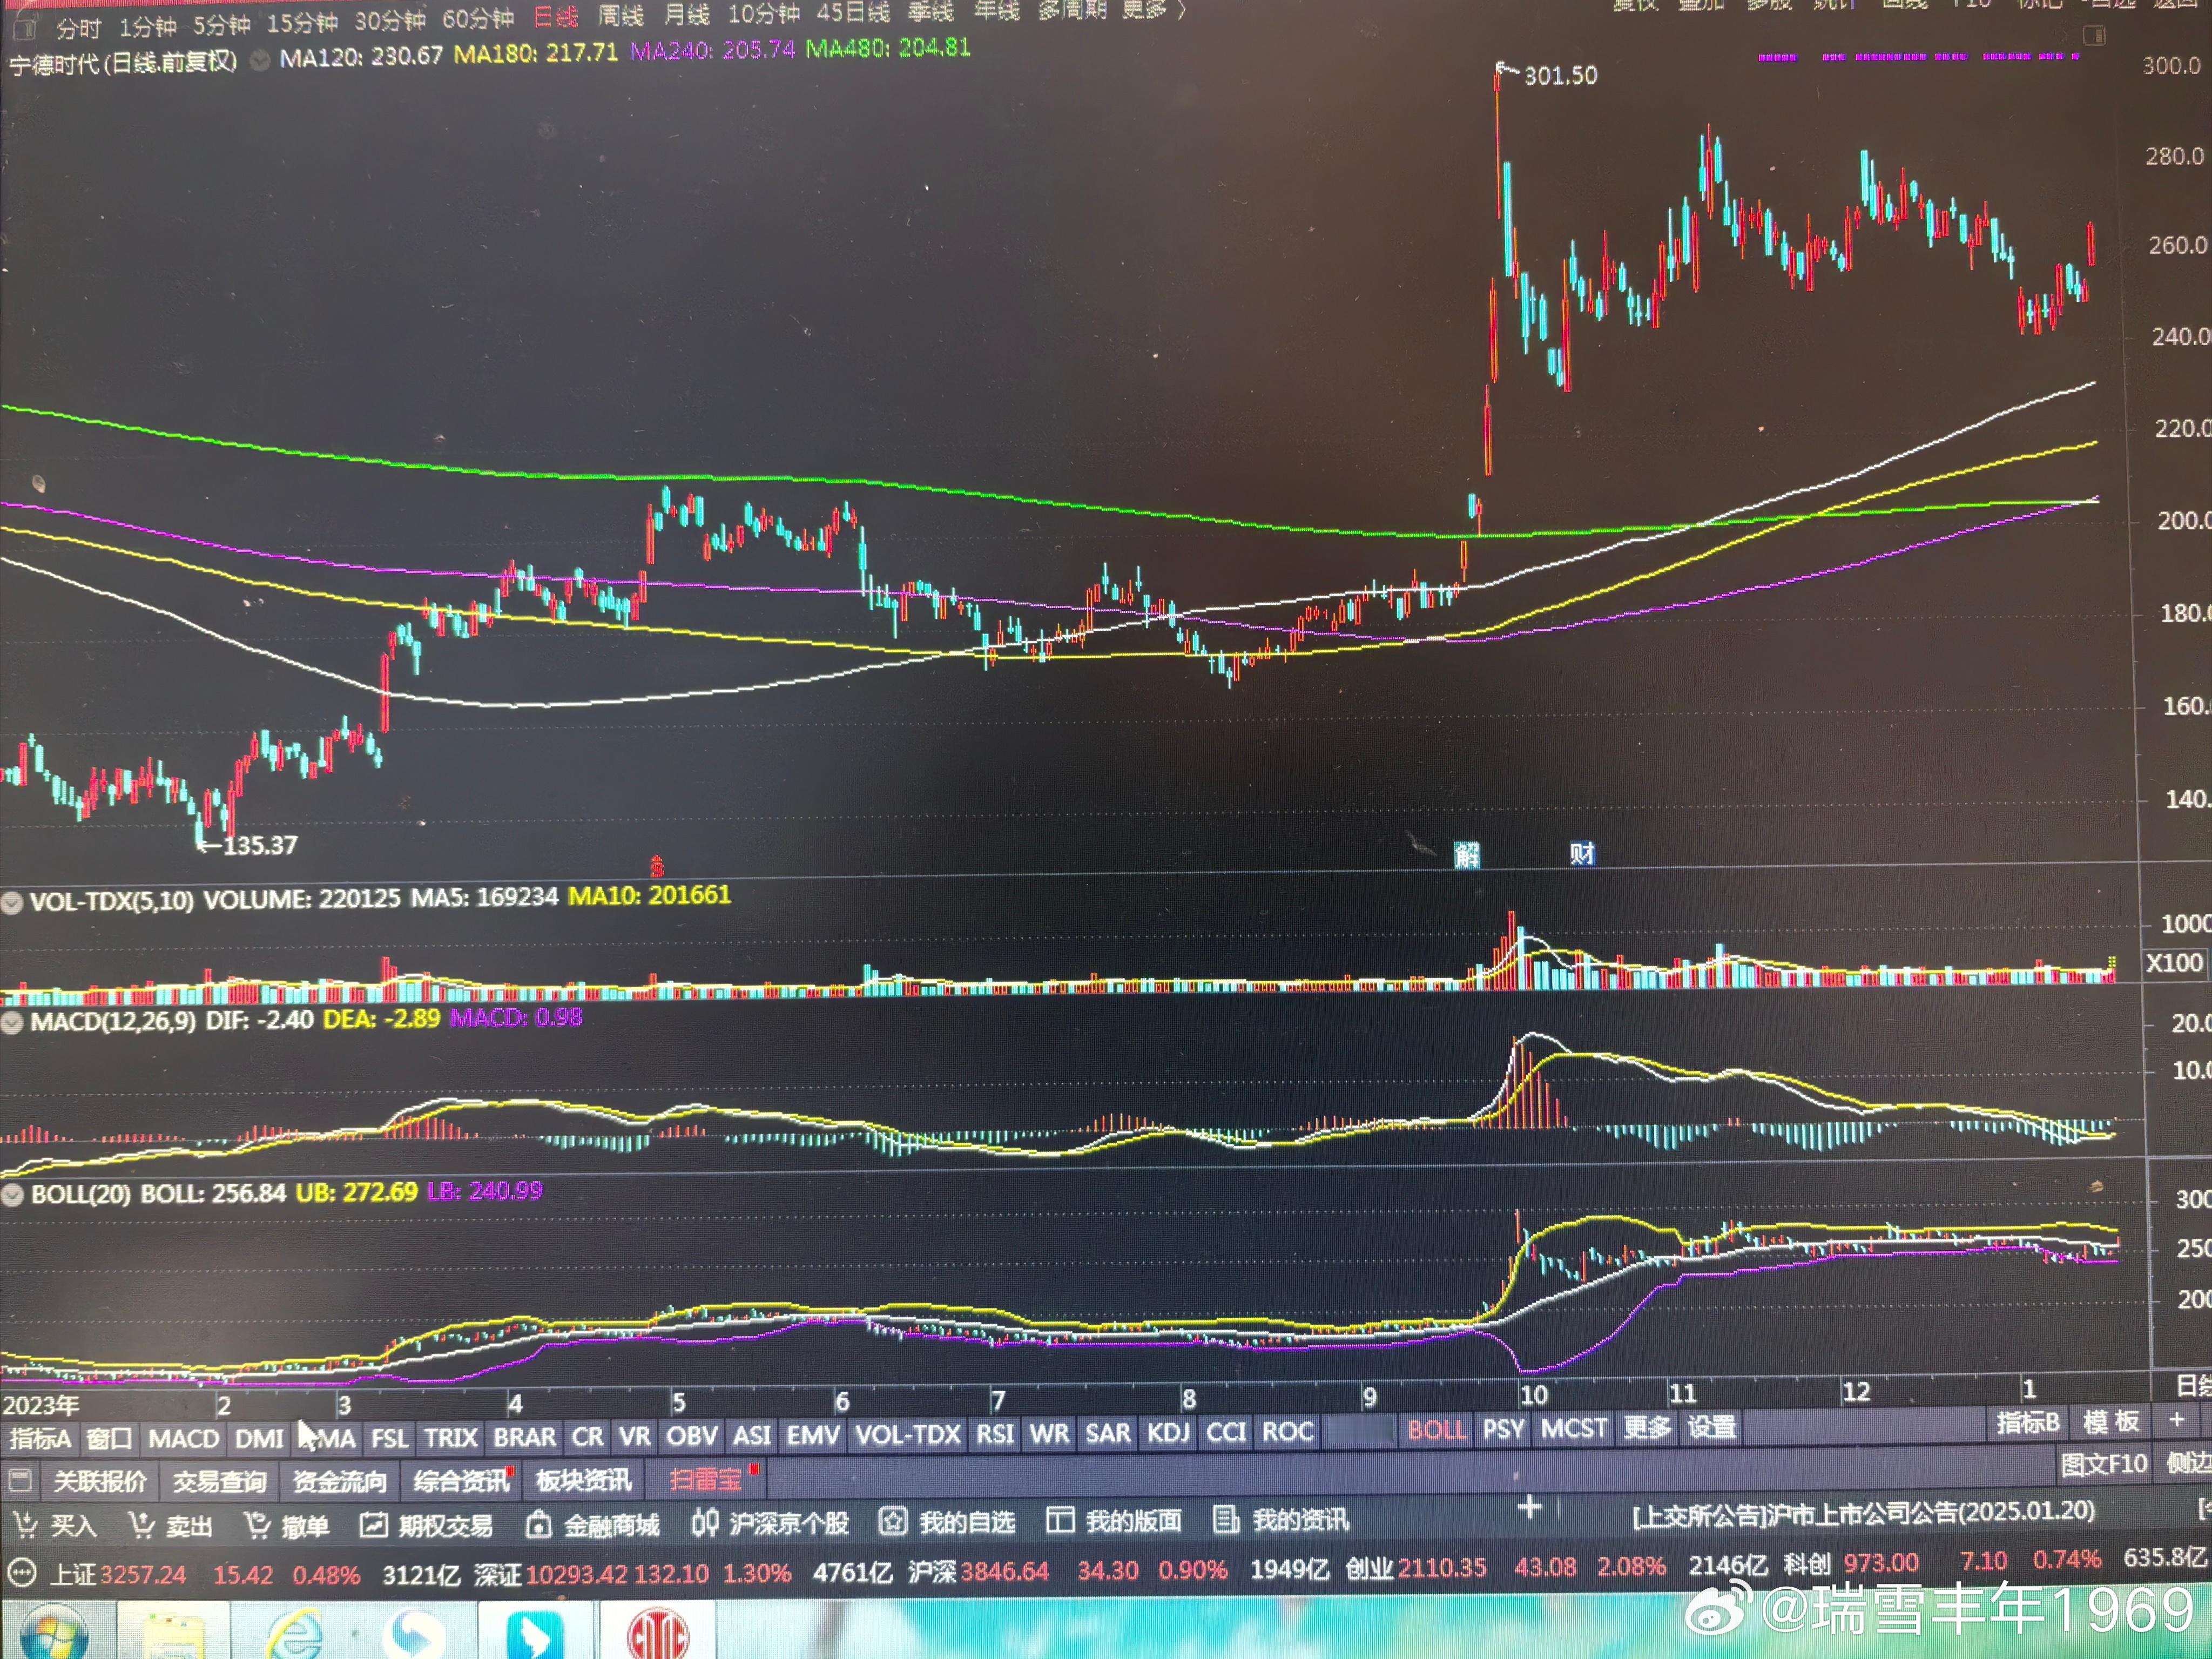Open 我的资讯 news icon

(x=1225, y=1520)
